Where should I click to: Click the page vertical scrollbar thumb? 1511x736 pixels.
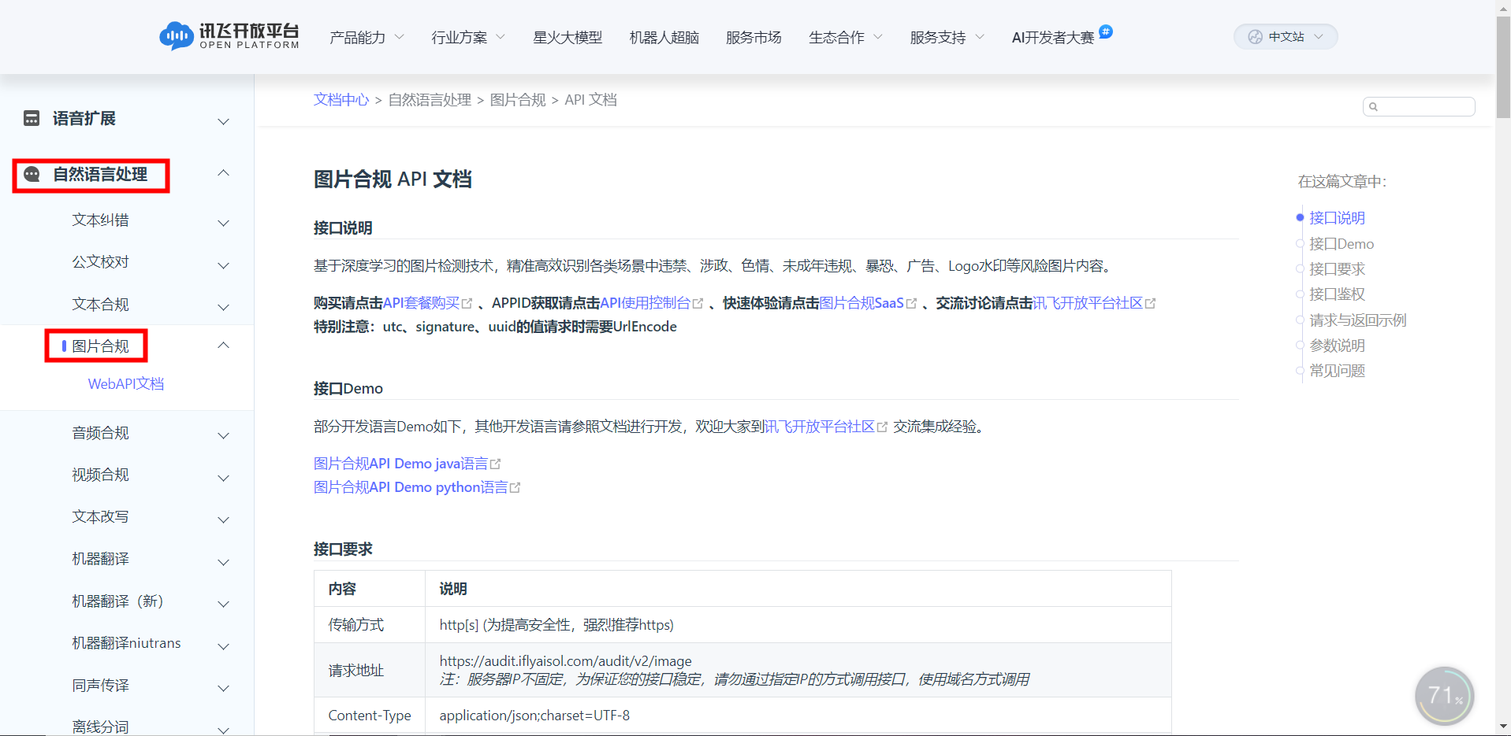(x=1503, y=67)
